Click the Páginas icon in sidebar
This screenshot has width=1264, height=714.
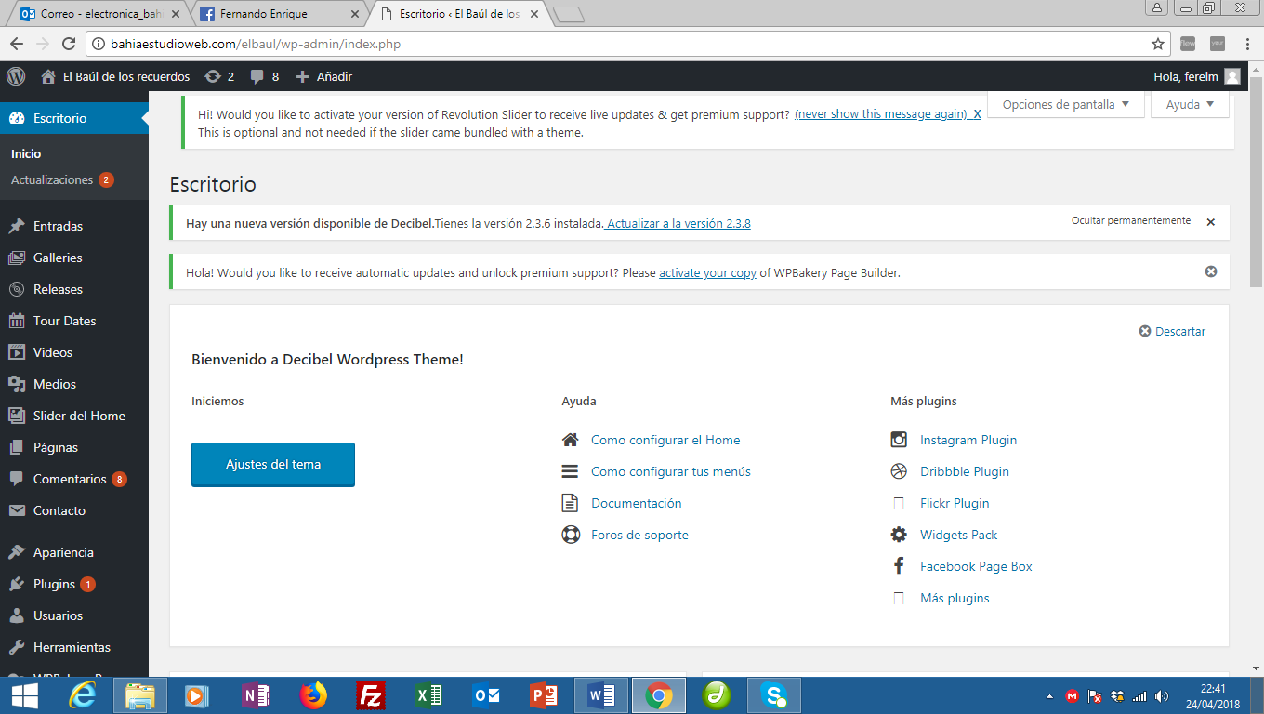tap(16, 447)
